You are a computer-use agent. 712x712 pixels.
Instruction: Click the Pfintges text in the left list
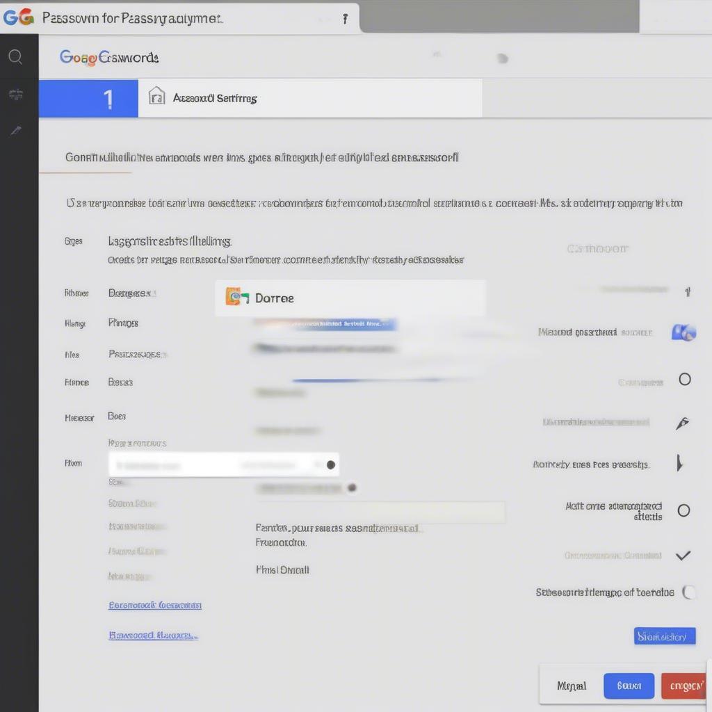coord(123,323)
